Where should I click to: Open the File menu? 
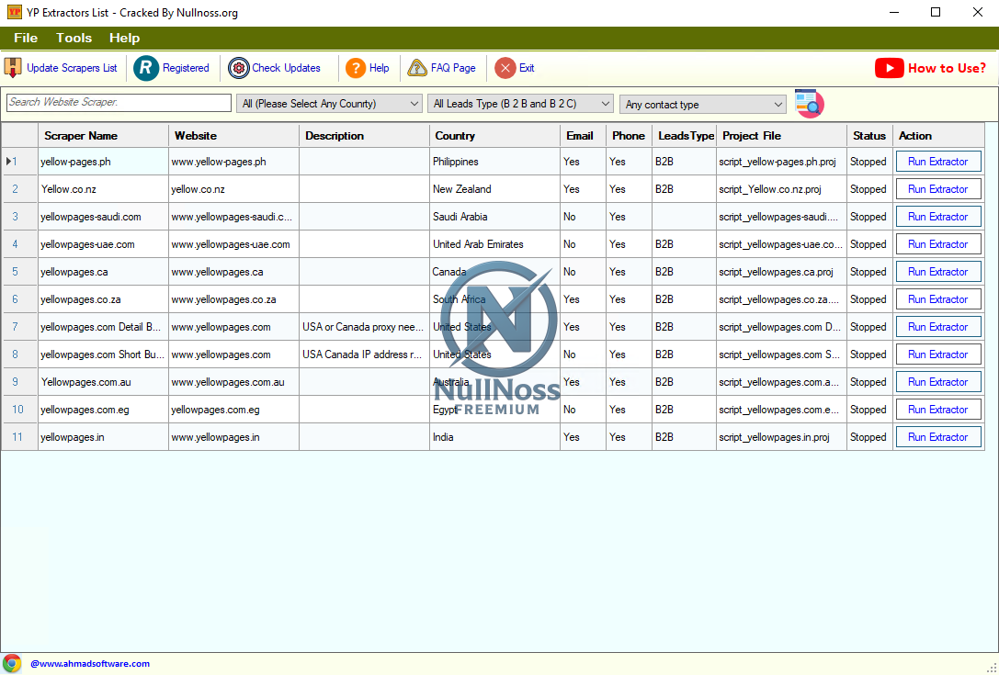tap(25, 38)
